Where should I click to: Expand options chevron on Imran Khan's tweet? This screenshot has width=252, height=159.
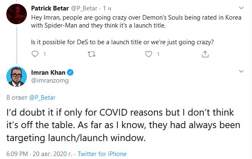click(x=241, y=71)
